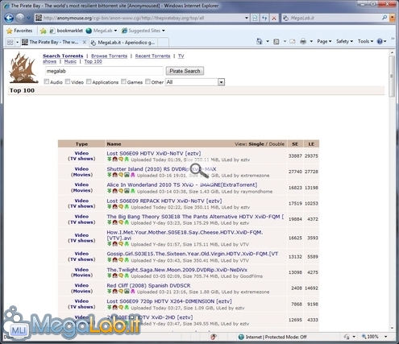Click cover image icon under Alice In Wonderland torrent

coord(127,191)
